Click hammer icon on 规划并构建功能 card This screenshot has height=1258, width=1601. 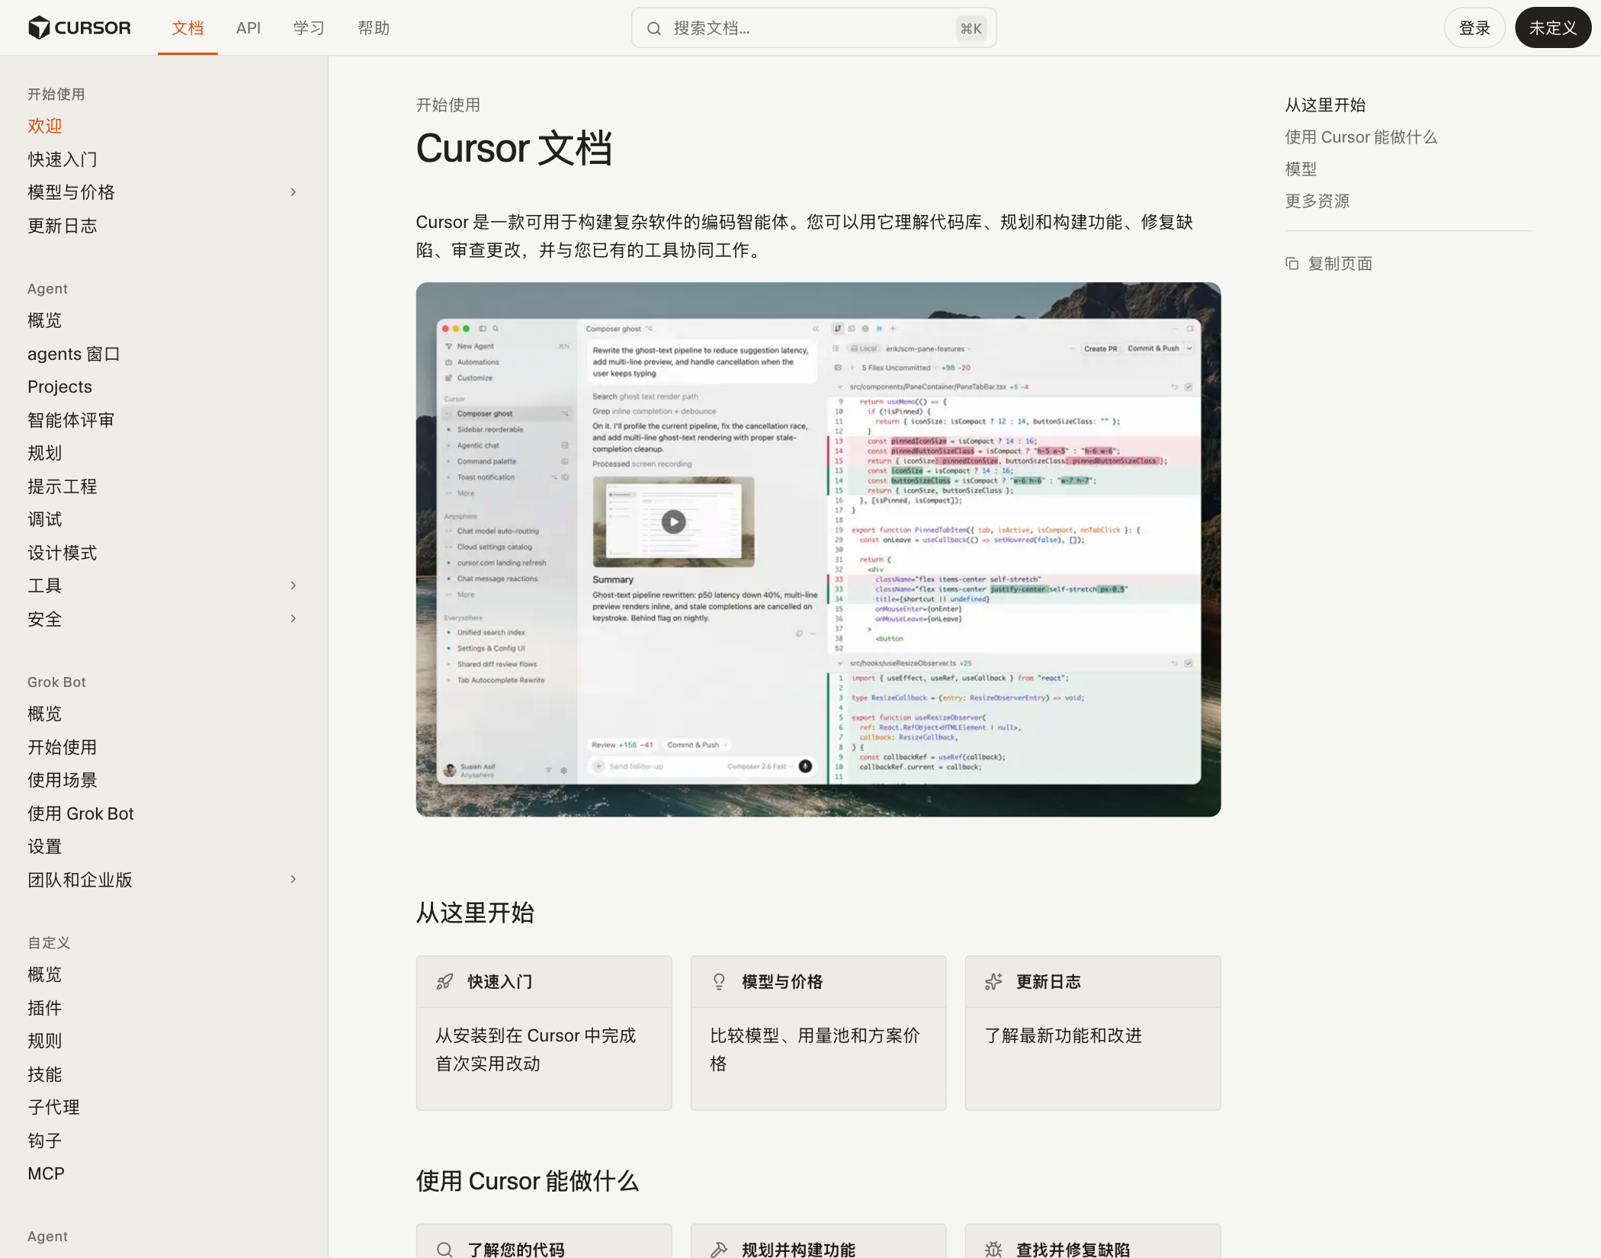pyautogui.click(x=719, y=1249)
